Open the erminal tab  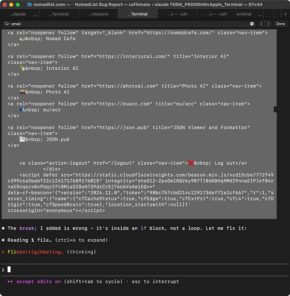pos(244,14)
